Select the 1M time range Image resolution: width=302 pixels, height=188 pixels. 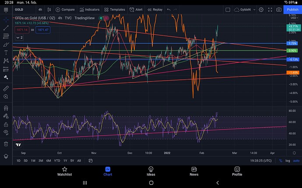point(33,161)
